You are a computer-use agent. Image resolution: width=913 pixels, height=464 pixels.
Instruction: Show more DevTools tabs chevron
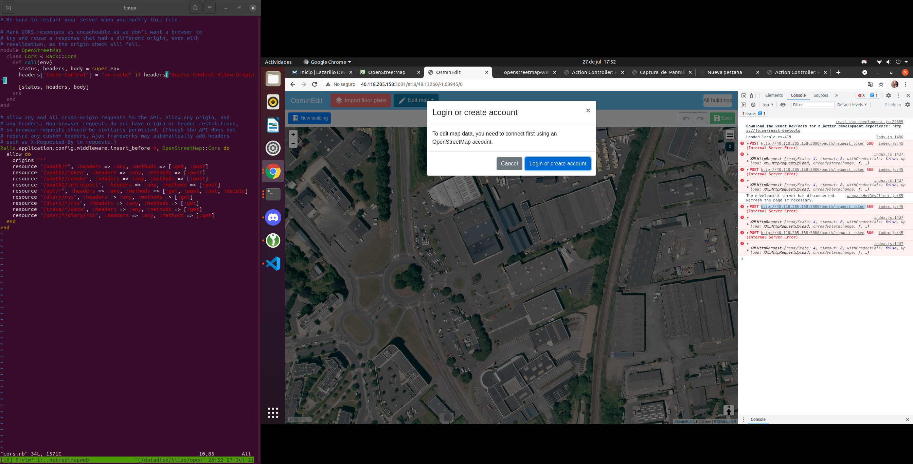837,95
